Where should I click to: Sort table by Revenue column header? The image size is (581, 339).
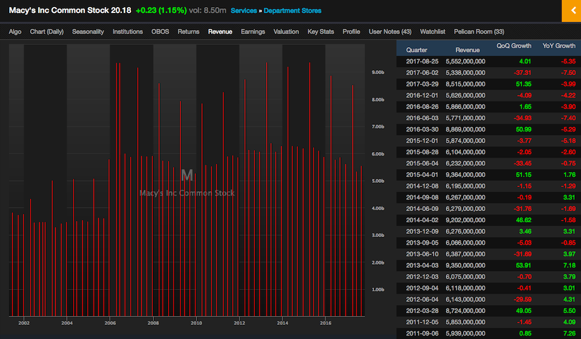pyautogui.click(x=467, y=50)
